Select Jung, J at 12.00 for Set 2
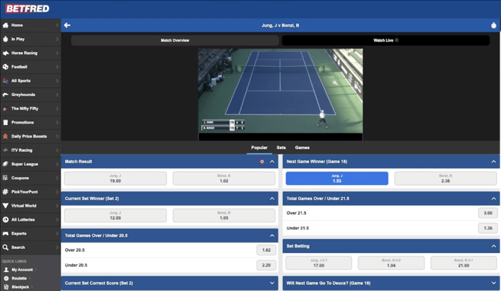The height and width of the screenshot is (291, 501). (115, 215)
